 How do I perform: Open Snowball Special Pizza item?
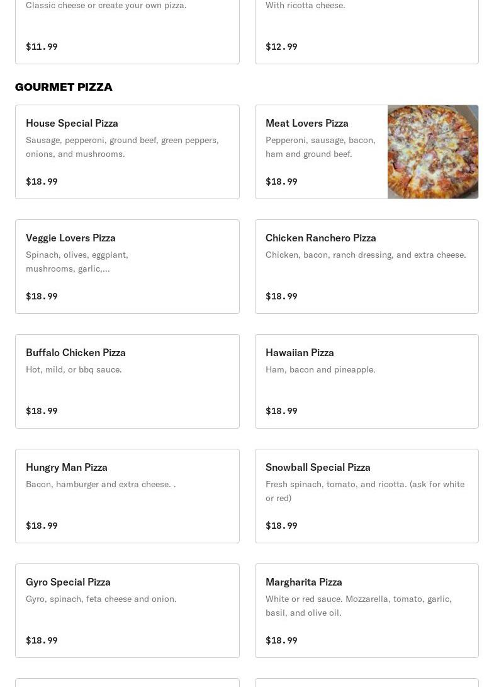(366, 496)
